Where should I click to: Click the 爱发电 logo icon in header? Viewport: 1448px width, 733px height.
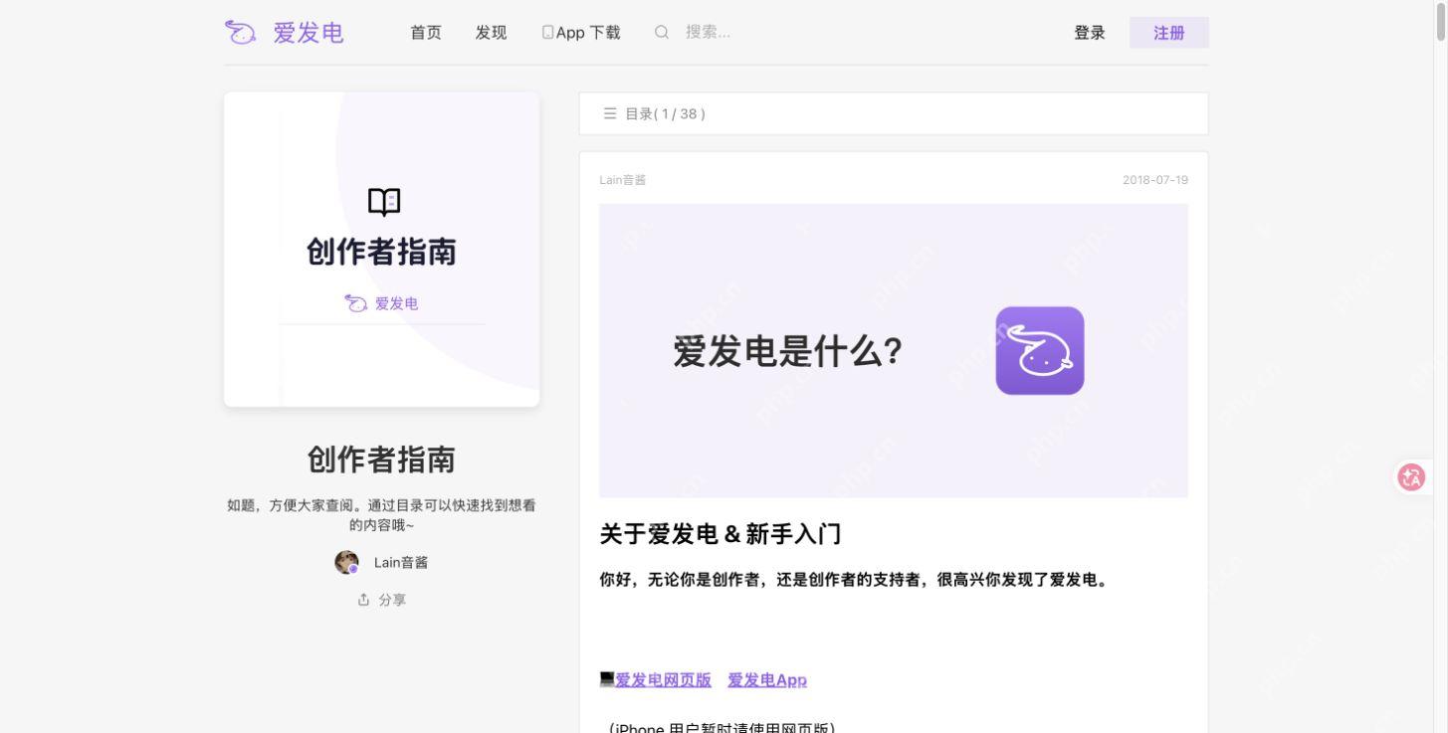[240, 33]
